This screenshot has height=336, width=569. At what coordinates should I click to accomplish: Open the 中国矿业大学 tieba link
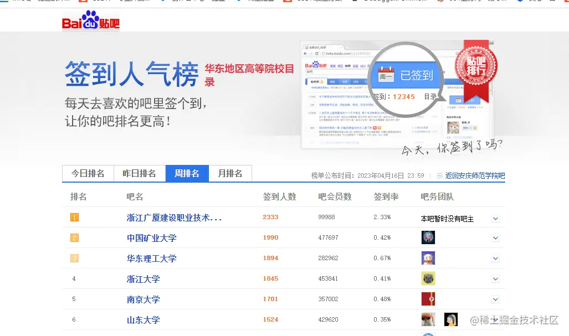tap(151, 238)
